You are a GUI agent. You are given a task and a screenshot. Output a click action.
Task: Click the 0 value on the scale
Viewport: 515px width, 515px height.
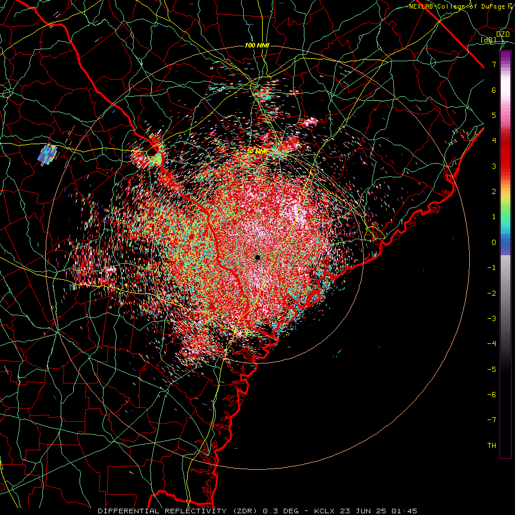click(494, 243)
